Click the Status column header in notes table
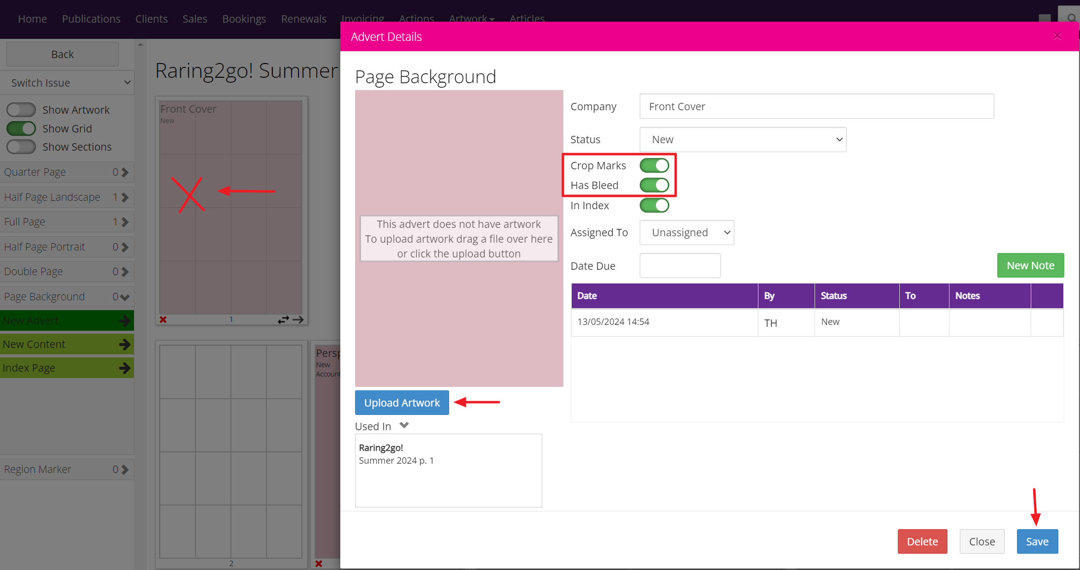Image resolution: width=1080 pixels, height=570 pixels. pyautogui.click(x=857, y=296)
